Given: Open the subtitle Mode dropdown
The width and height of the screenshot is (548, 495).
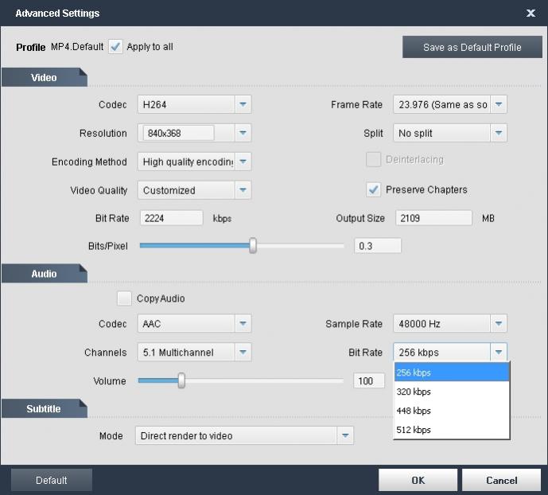Looking at the screenshot, I should coord(345,435).
